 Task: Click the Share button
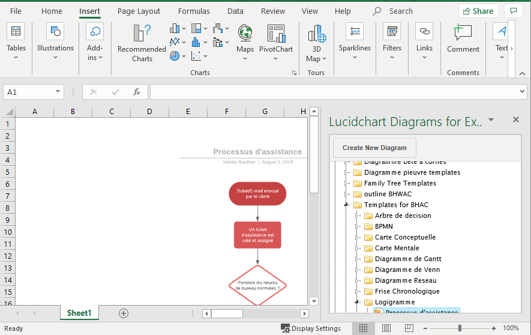(x=479, y=11)
